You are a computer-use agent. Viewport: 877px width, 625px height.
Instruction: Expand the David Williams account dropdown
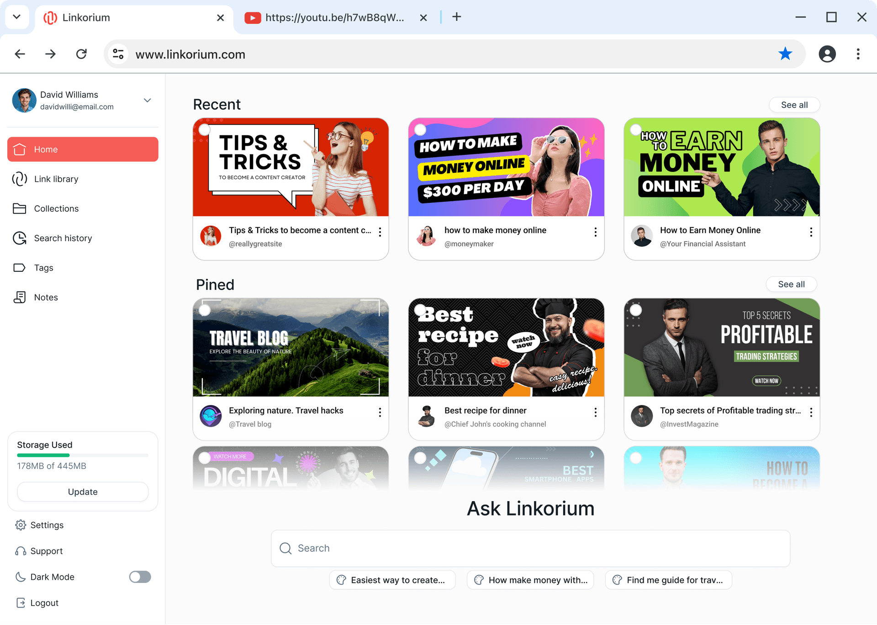[147, 101]
